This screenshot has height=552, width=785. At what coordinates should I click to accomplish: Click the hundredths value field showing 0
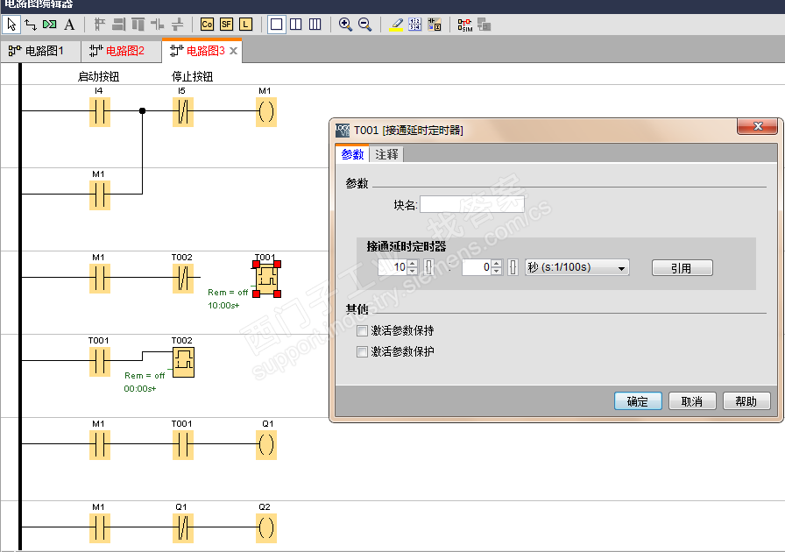point(477,267)
